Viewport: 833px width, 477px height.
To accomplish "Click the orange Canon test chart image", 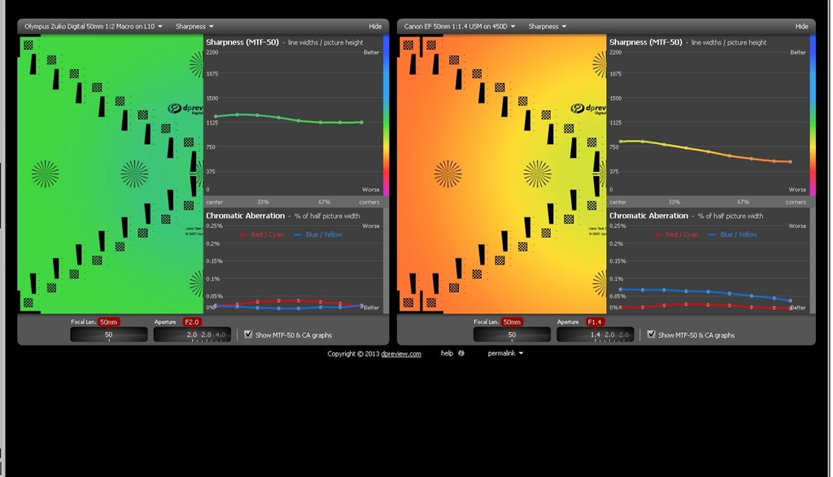I will pyautogui.click(x=502, y=174).
